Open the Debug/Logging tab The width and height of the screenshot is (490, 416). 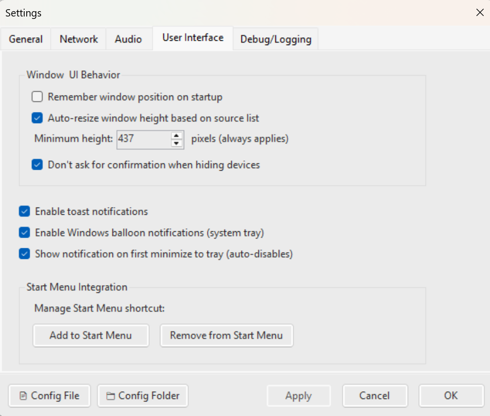[x=276, y=39]
